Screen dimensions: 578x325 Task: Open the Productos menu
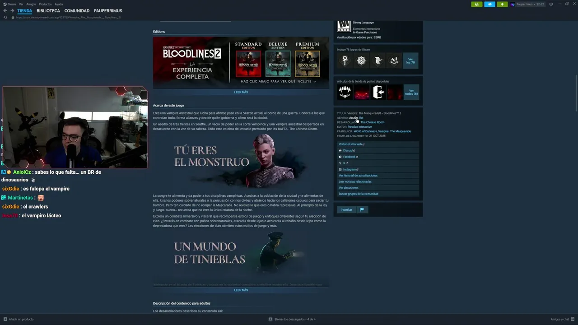click(45, 4)
